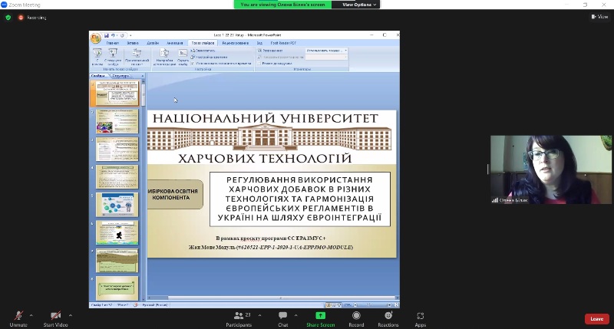Click Rehearse Timings option in ribbon
The image size is (614, 329).
209,57
